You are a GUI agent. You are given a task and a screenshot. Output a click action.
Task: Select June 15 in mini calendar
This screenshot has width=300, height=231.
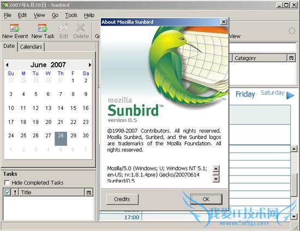click(x=73, y=108)
